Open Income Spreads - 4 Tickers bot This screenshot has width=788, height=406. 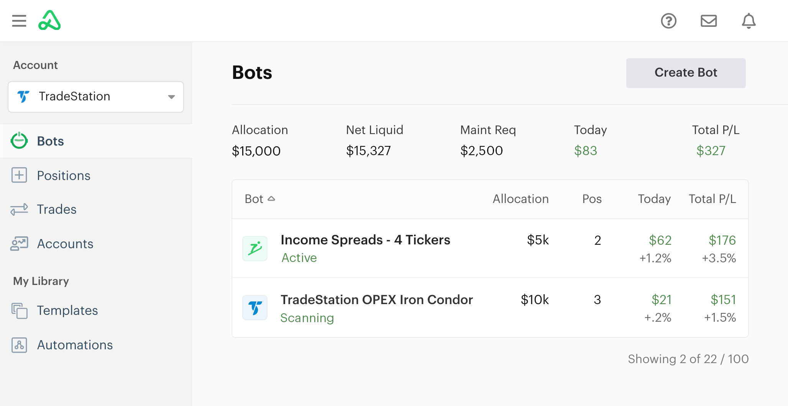coord(365,240)
